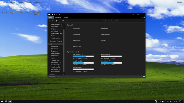Open the 22:49 clock flyout
Screen dimensions: 184x103
click(176, 101)
